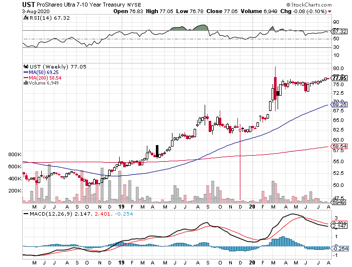This screenshot has width=352, height=267.
Task: Click the StockCharts.com copyright text
Action: (309, 5)
